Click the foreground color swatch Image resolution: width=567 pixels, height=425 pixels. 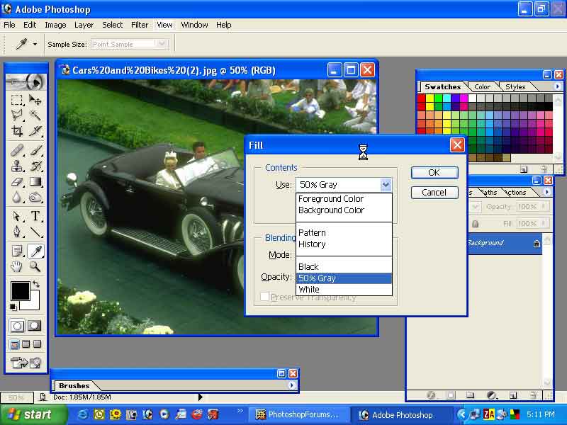[19, 290]
